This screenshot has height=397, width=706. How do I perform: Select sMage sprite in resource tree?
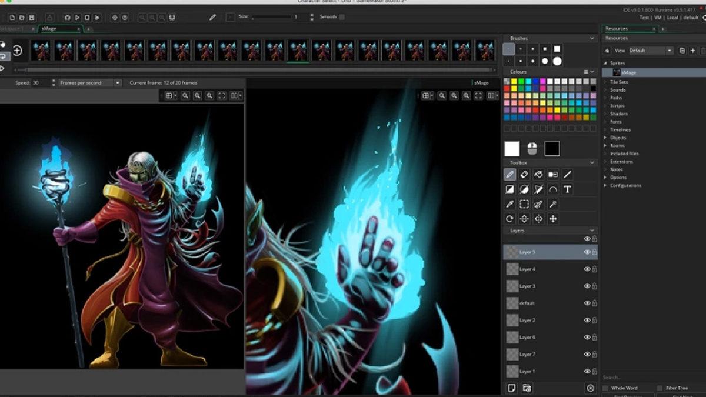click(628, 72)
